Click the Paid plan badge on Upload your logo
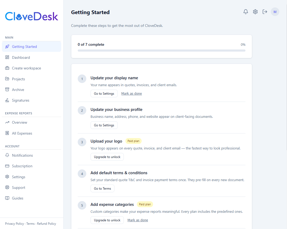 coord(133,141)
